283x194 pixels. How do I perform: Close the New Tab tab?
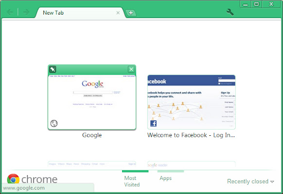[118, 13]
